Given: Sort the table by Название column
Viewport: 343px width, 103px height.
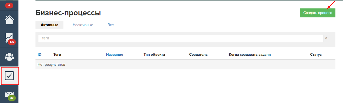Looking at the screenshot, I should (x=114, y=54).
